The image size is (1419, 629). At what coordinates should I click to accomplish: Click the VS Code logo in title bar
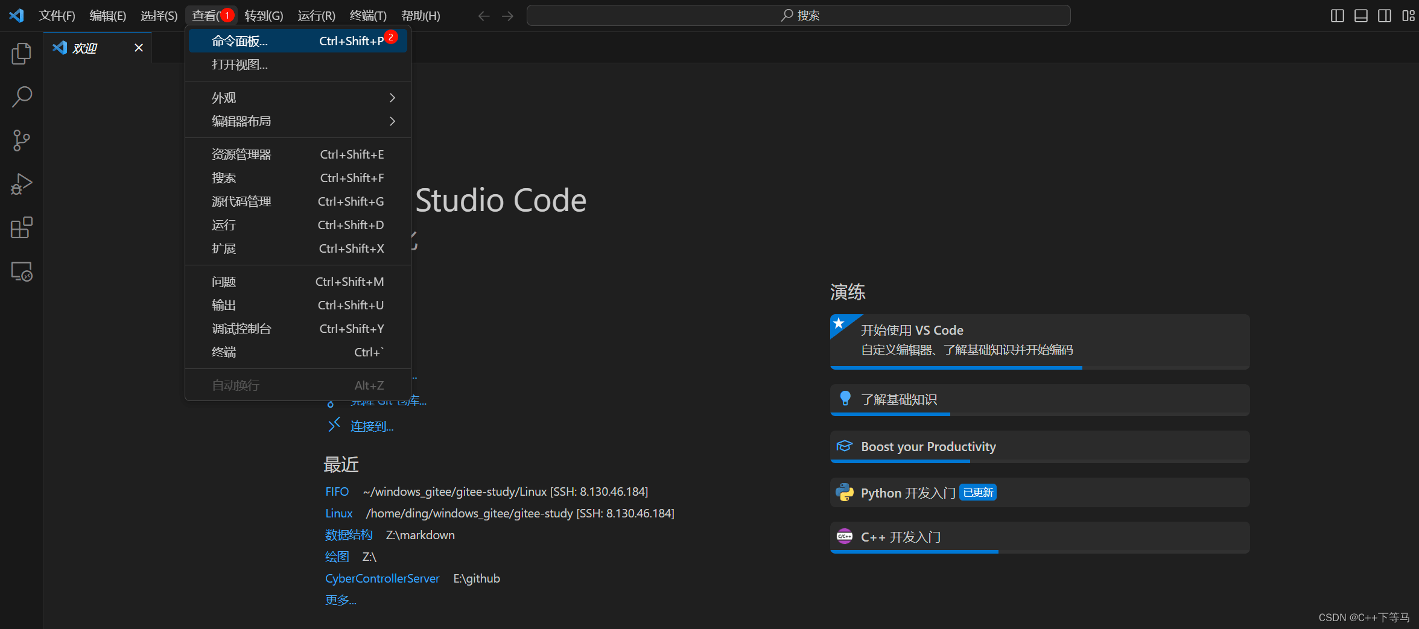(16, 16)
